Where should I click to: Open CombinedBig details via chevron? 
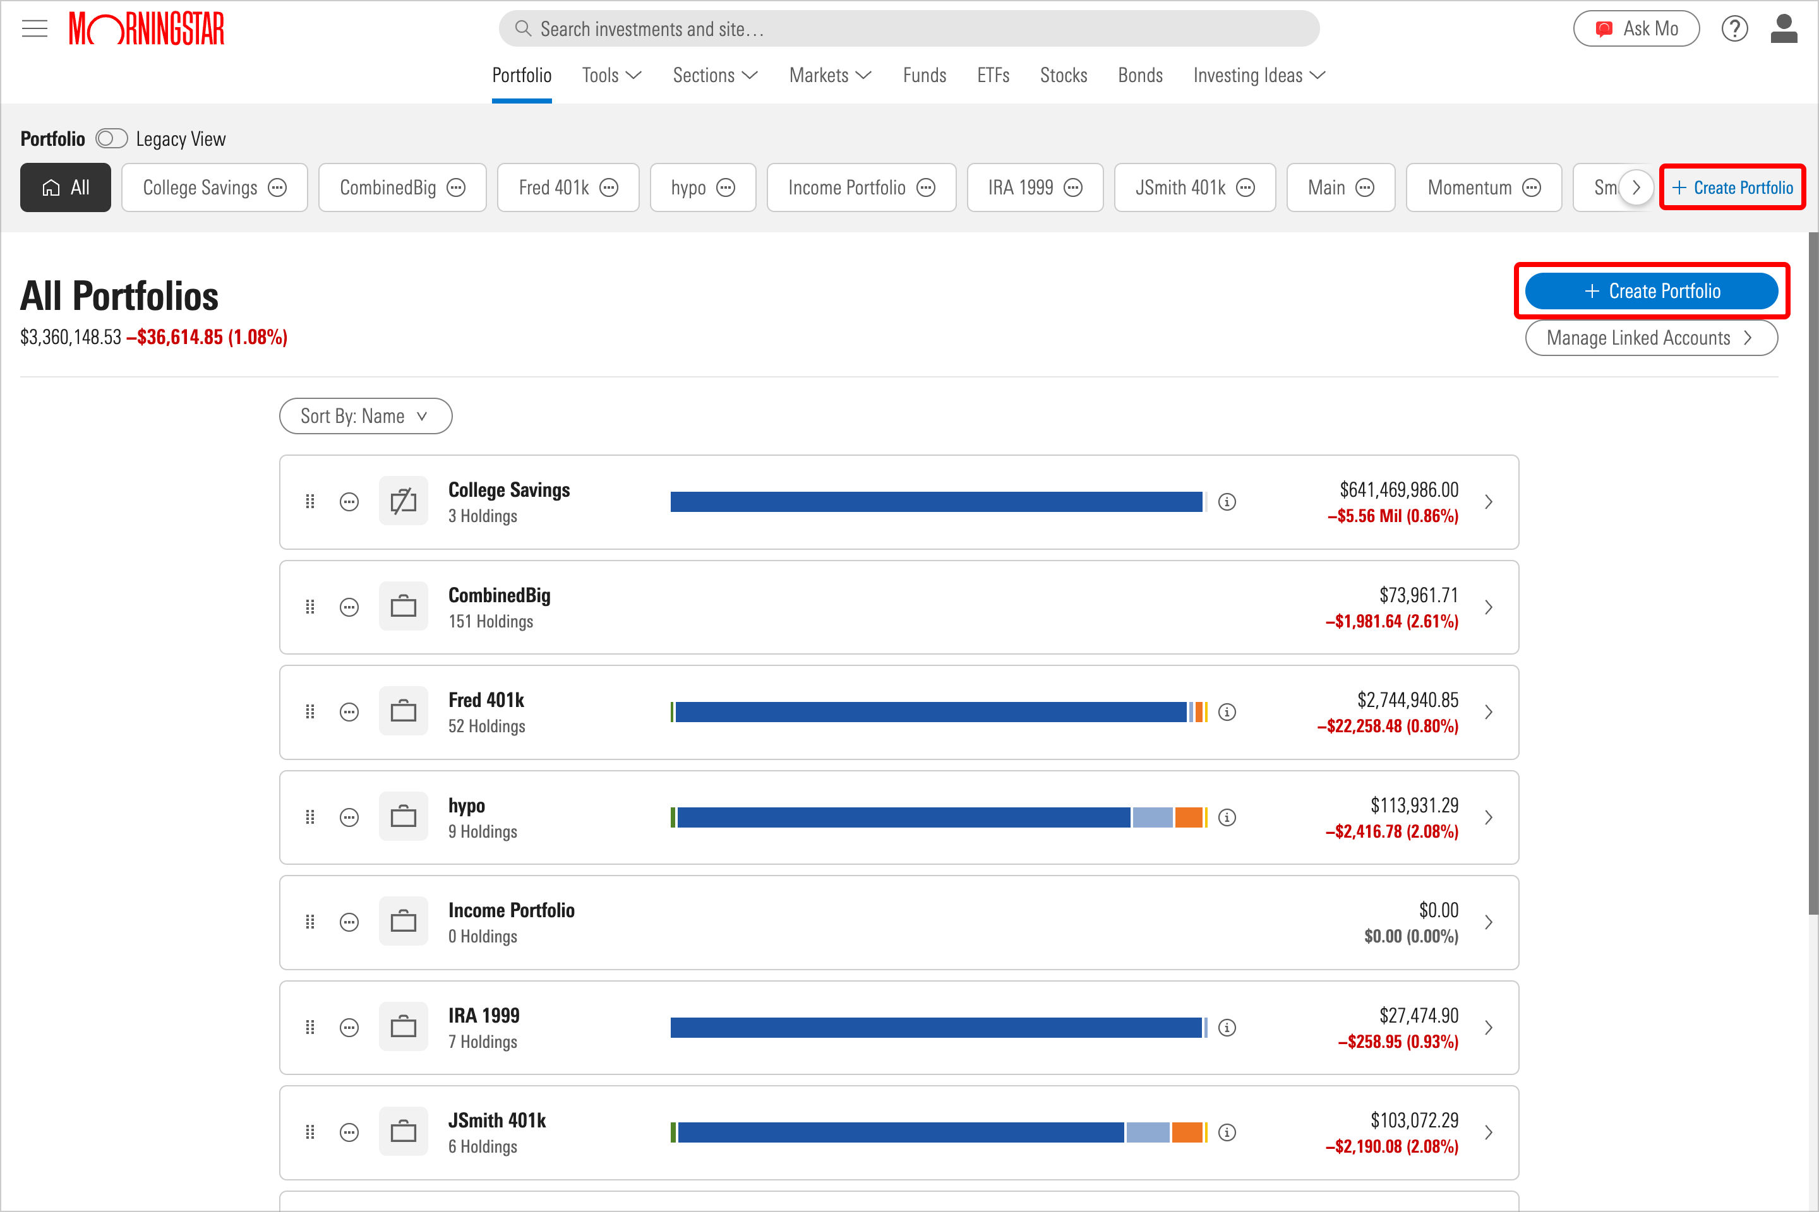[x=1488, y=607]
